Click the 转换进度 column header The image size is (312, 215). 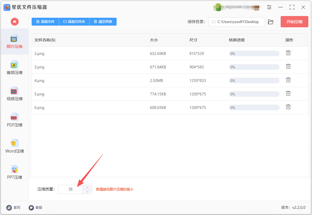click(x=237, y=40)
